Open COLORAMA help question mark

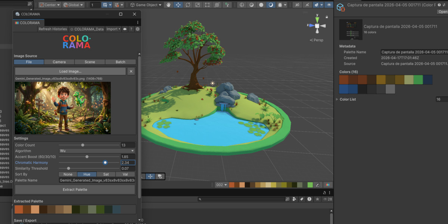tap(131, 29)
